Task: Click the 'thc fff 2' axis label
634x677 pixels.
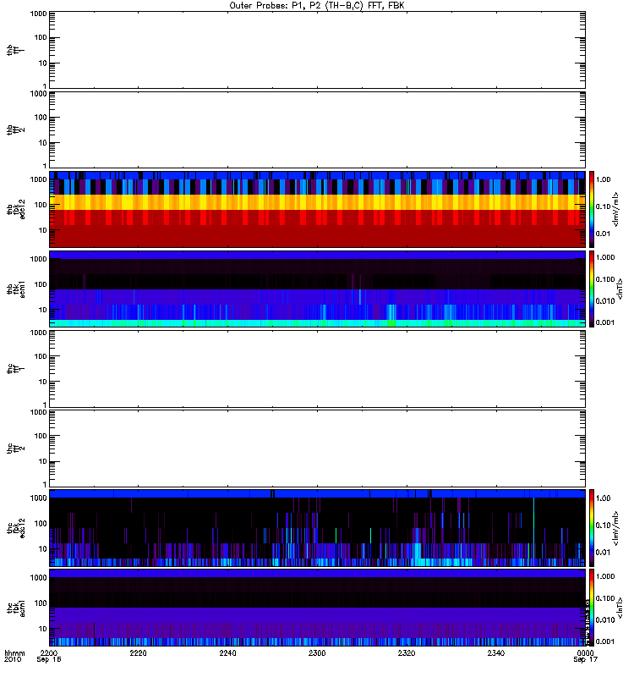Action: [15, 449]
